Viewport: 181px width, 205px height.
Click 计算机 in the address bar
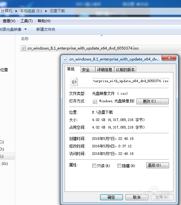[x=7, y=11]
